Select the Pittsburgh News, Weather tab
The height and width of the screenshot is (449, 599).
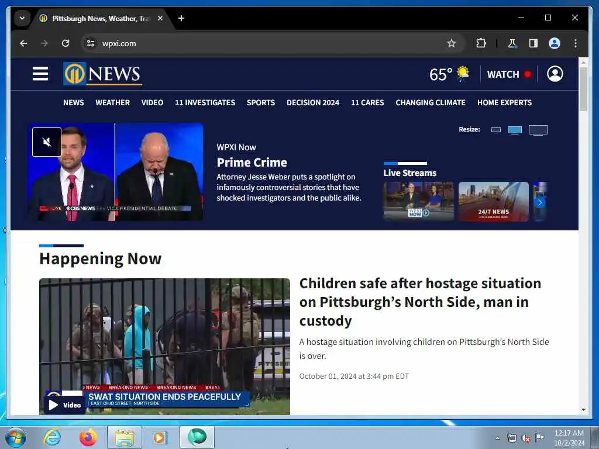[x=101, y=18]
